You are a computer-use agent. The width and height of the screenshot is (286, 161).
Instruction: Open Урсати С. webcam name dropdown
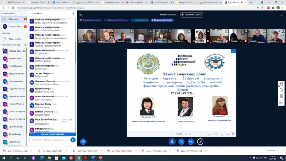pyautogui.click(x=255, y=41)
